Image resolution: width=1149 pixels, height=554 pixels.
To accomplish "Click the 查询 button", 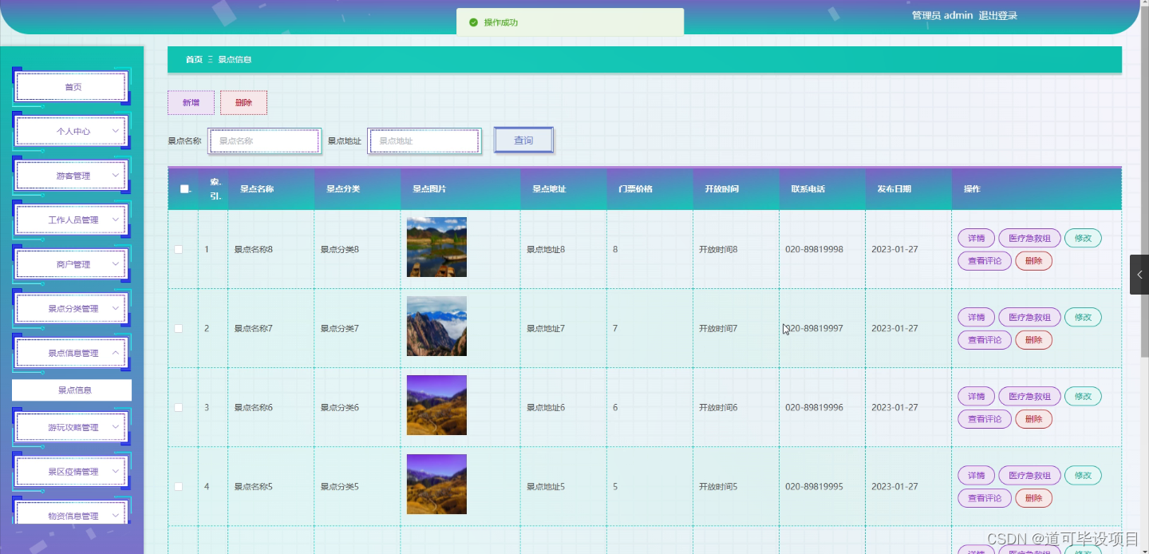I will [523, 140].
